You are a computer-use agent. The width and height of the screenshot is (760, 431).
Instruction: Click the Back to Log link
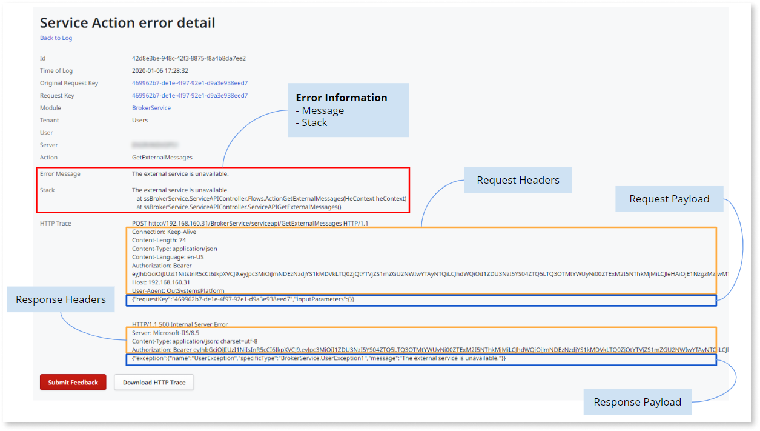coord(56,38)
